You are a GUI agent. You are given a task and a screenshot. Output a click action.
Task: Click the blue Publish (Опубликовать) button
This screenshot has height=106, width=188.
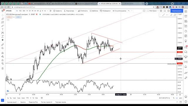pos(177,11)
